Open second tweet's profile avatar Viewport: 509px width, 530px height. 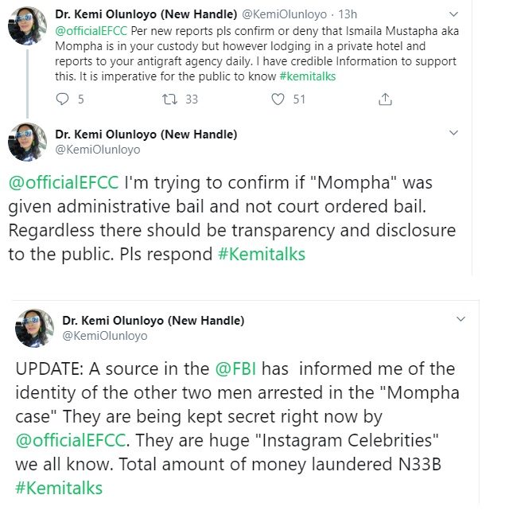pyautogui.click(x=26, y=142)
